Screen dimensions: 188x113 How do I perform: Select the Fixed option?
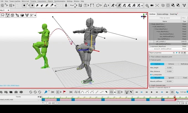pos(183,78)
